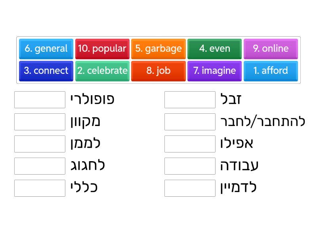Click the empty slot beside כללי
Image resolution: width=317 pixels, height=237 pixels.
click(x=40, y=188)
